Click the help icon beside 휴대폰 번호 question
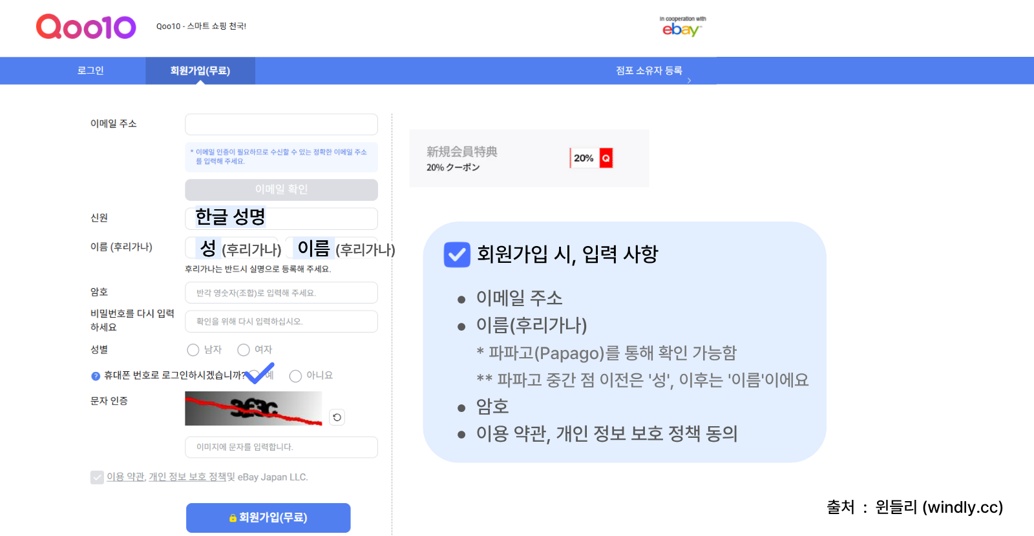Image resolution: width=1034 pixels, height=536 pixels. 96,376
